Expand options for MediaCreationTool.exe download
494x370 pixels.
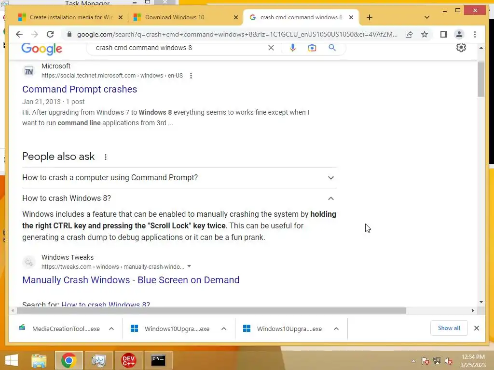pos(111,329)
